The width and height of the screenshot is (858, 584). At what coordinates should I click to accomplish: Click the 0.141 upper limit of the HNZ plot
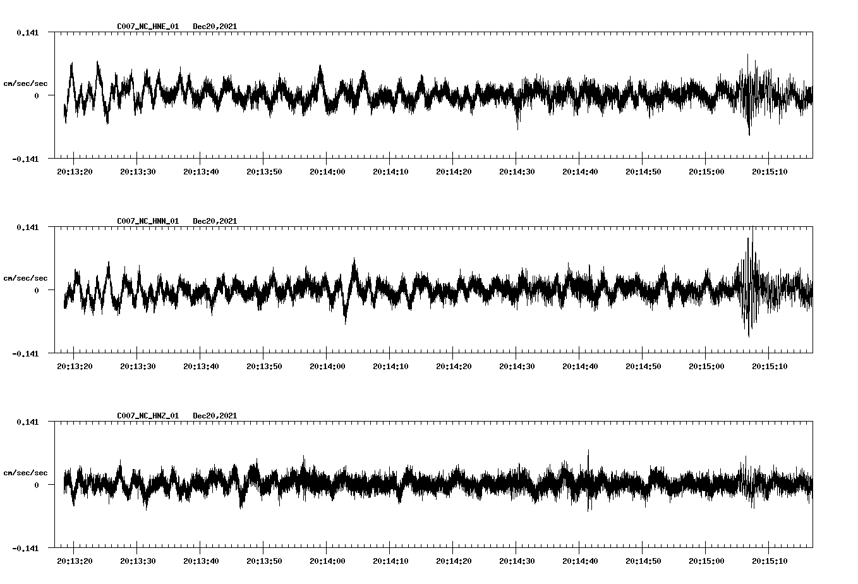[28, 422]
